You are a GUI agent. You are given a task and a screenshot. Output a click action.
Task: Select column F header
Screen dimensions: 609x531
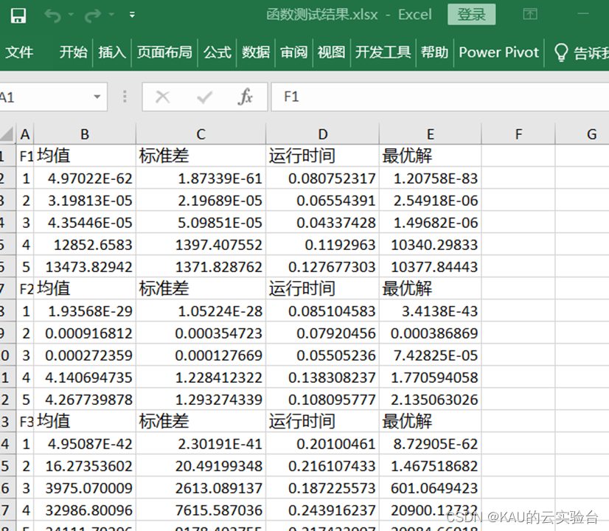click(x=518, y=134)
